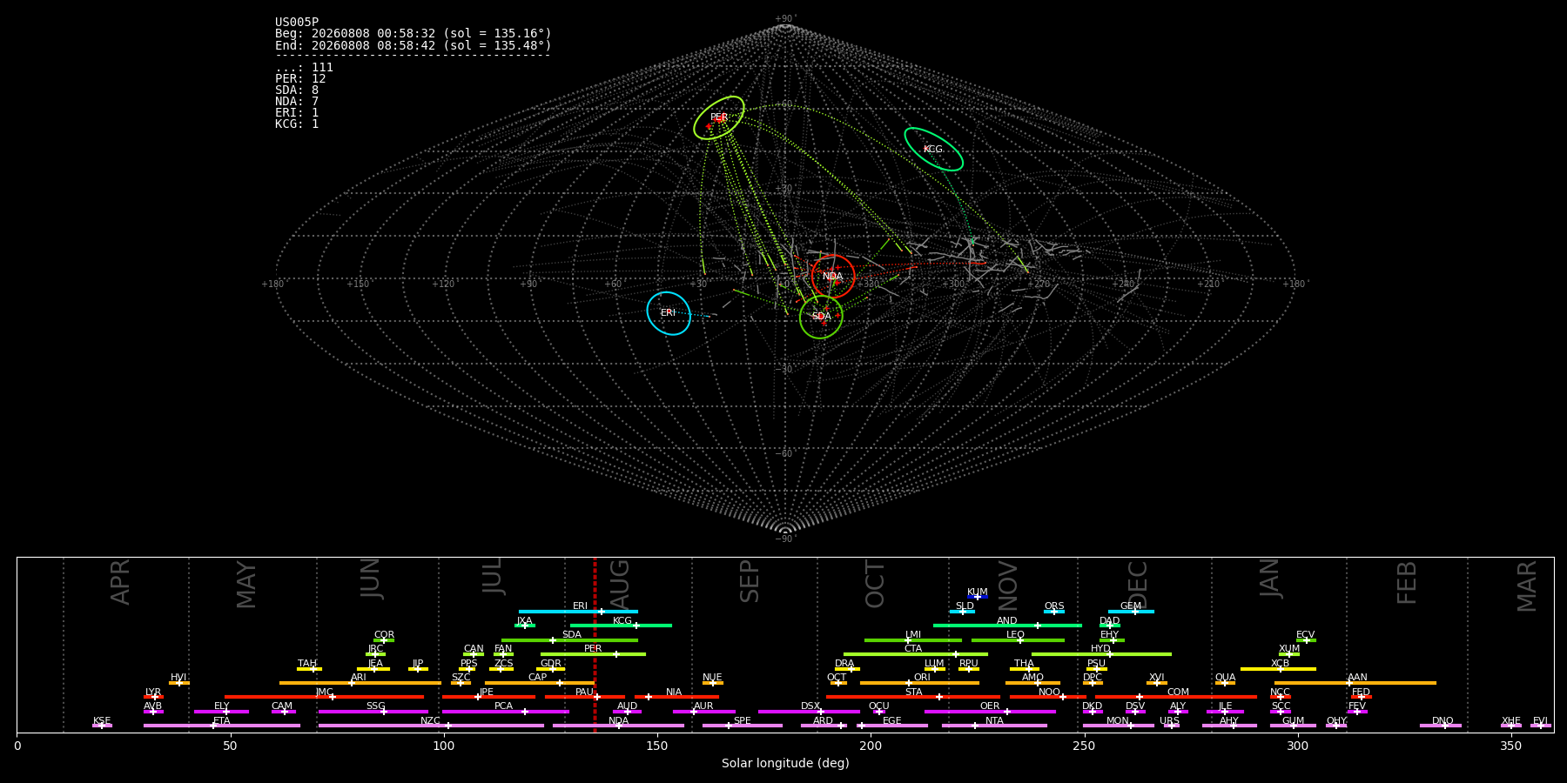Click the CAP orange shower bar

(x=540, y=683)
